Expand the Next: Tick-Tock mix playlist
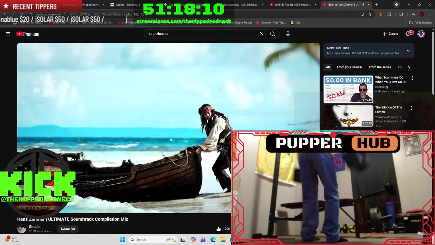435x245 pixels. pyautogui.click(x=408, y=51)
